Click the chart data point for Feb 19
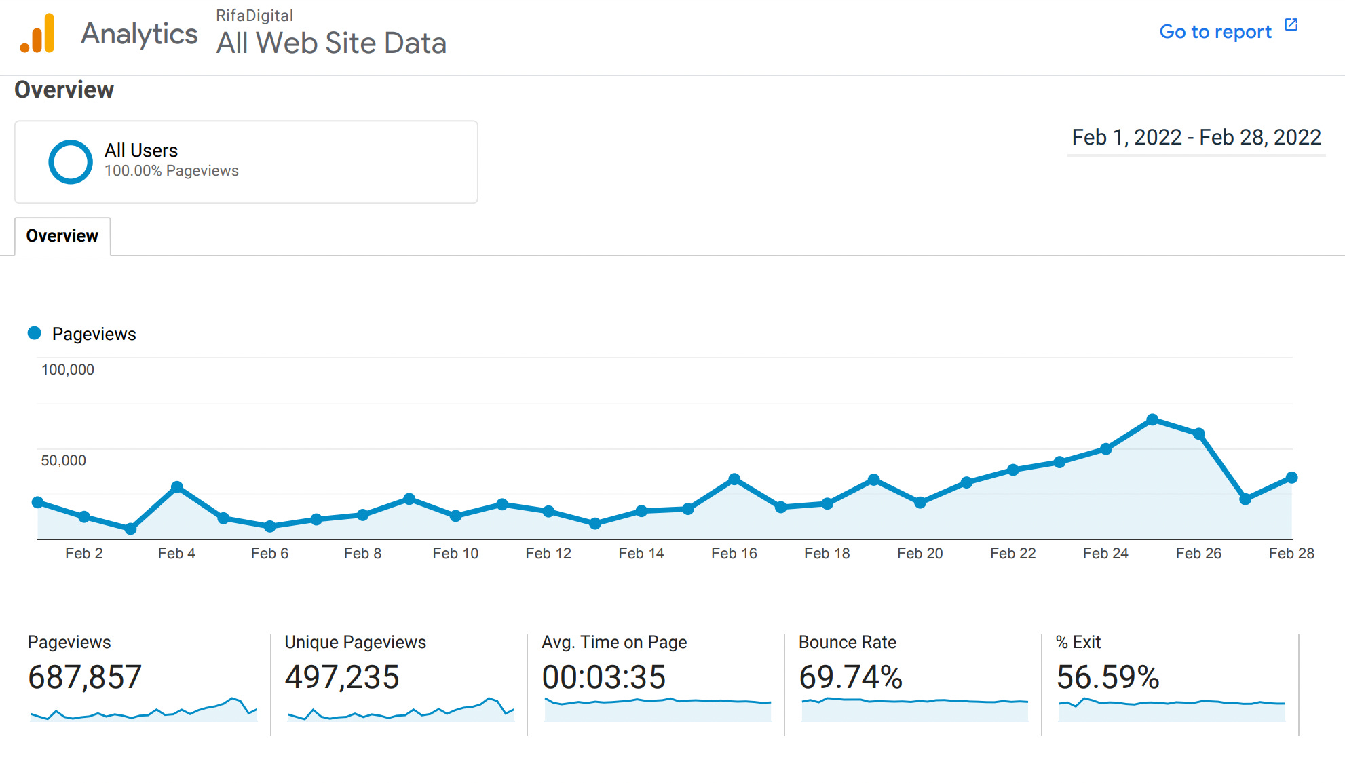The width and height of the screenshot is (1345, 783). click(x=874, y=480)
